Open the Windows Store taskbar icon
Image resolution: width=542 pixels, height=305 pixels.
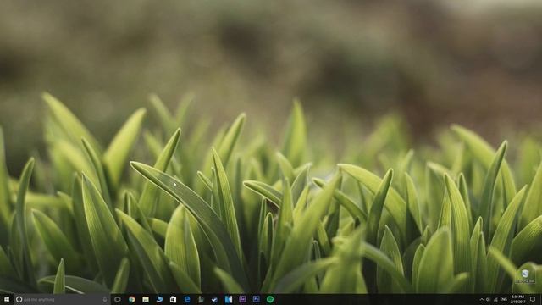(x=173, y=299)
